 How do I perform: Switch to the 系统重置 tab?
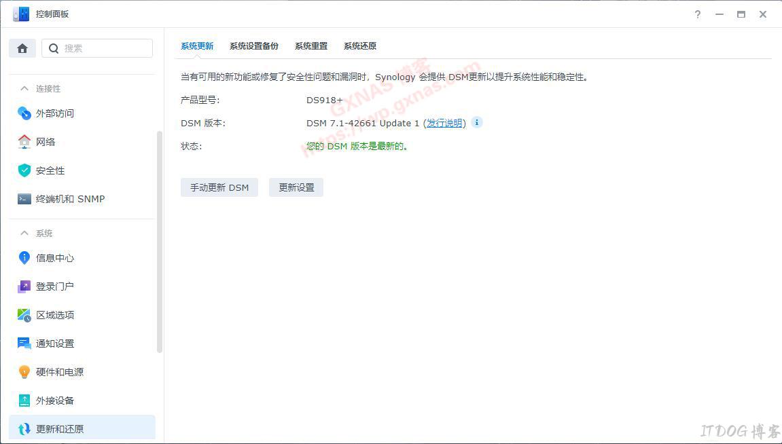[x=311, y=46]
